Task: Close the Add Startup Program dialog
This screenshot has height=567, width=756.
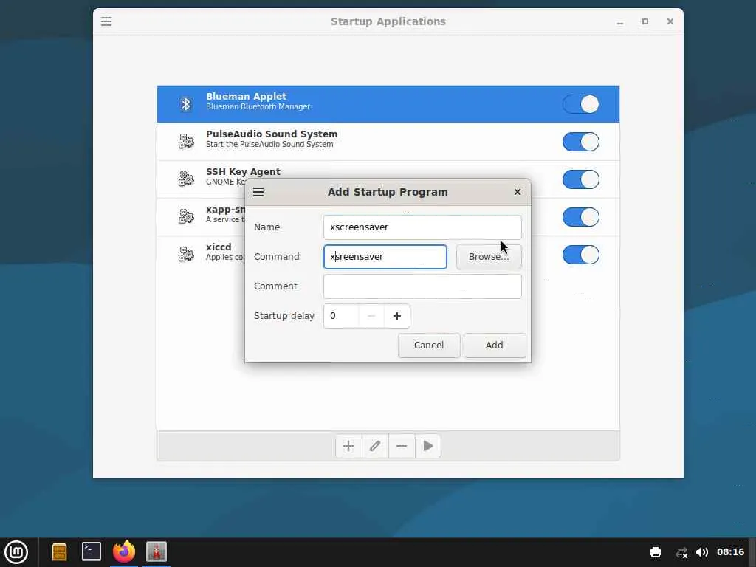Action: tap(518, 192)
